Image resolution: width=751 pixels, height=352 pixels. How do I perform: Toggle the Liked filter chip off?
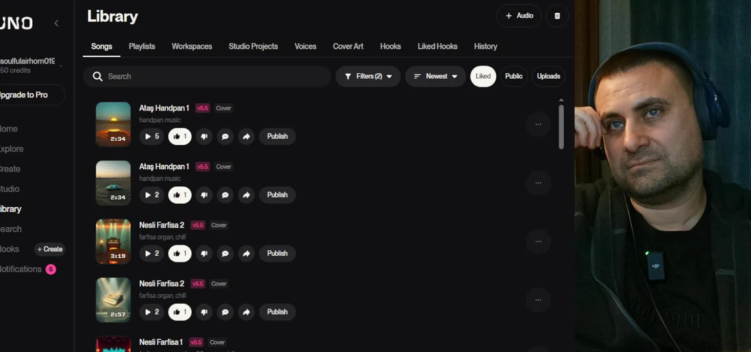pyautogui.click(x=483, y=76)
